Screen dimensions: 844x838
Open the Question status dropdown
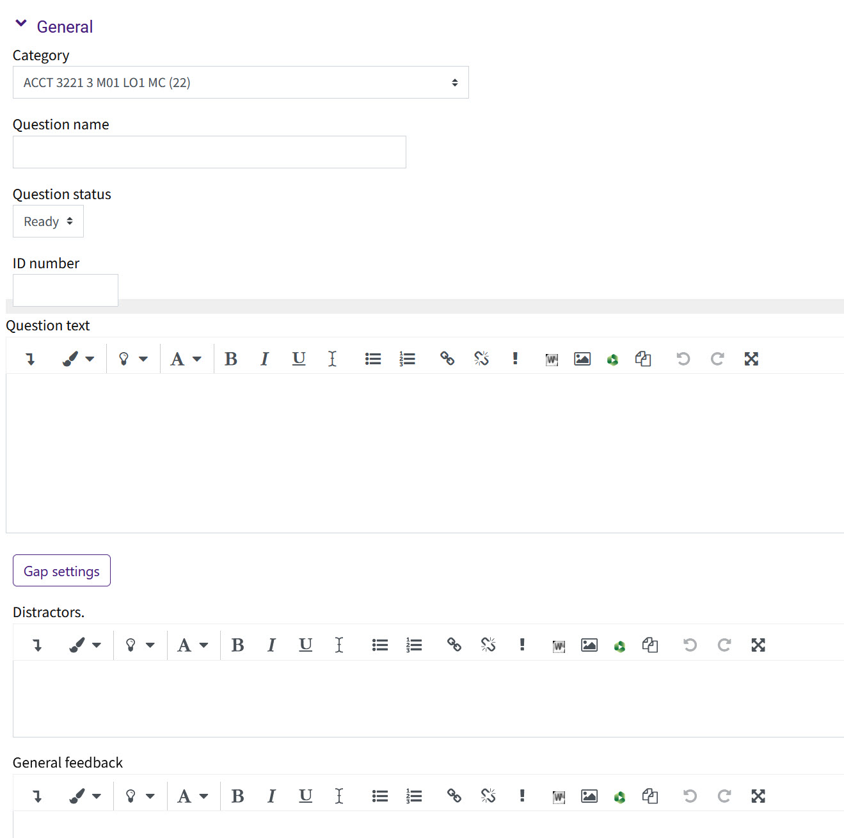(48, 221)
